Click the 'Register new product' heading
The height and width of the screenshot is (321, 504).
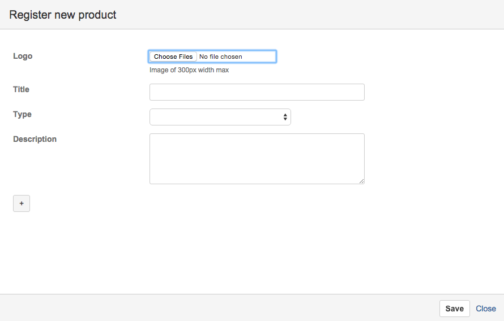63,15
